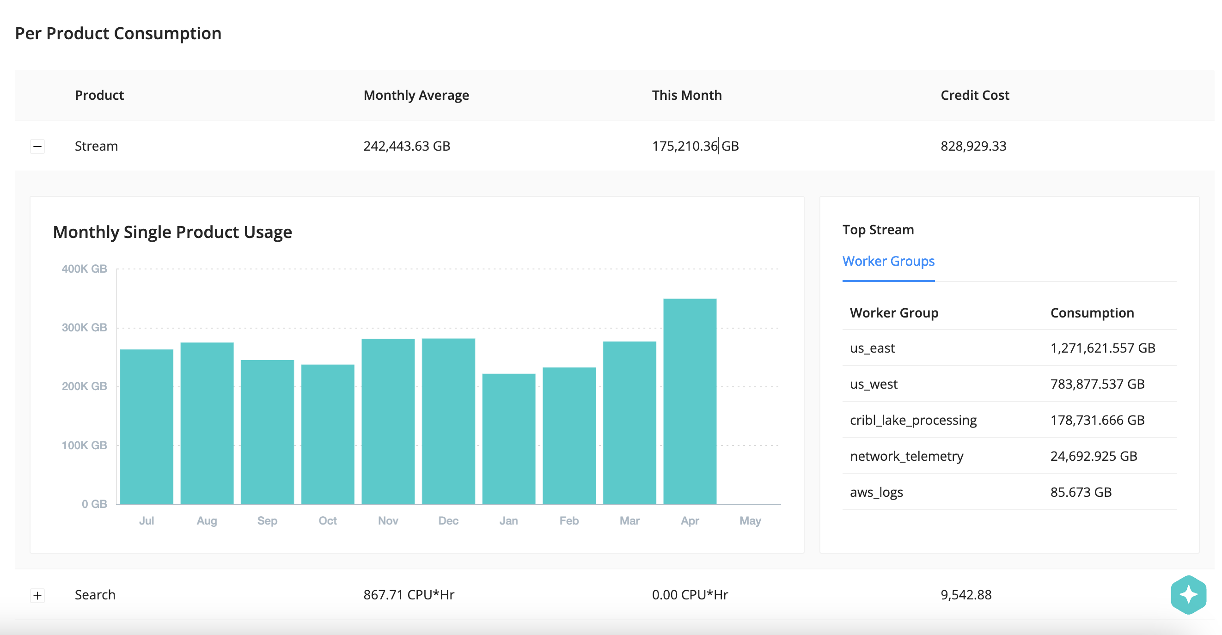
Task: Click the Top Stream panel title
Action: click(878, 230)
